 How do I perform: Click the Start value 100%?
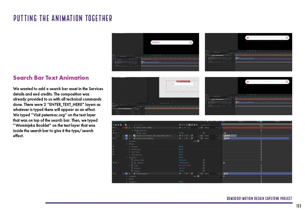(x=181, y=133)
